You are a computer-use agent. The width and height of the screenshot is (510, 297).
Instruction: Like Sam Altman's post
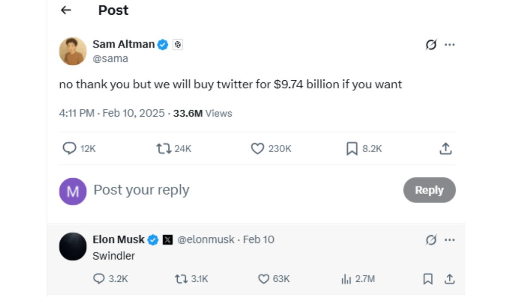click(x=258, y=148)
